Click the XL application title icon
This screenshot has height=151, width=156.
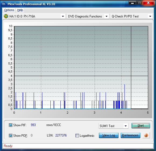tap(4, 4)
